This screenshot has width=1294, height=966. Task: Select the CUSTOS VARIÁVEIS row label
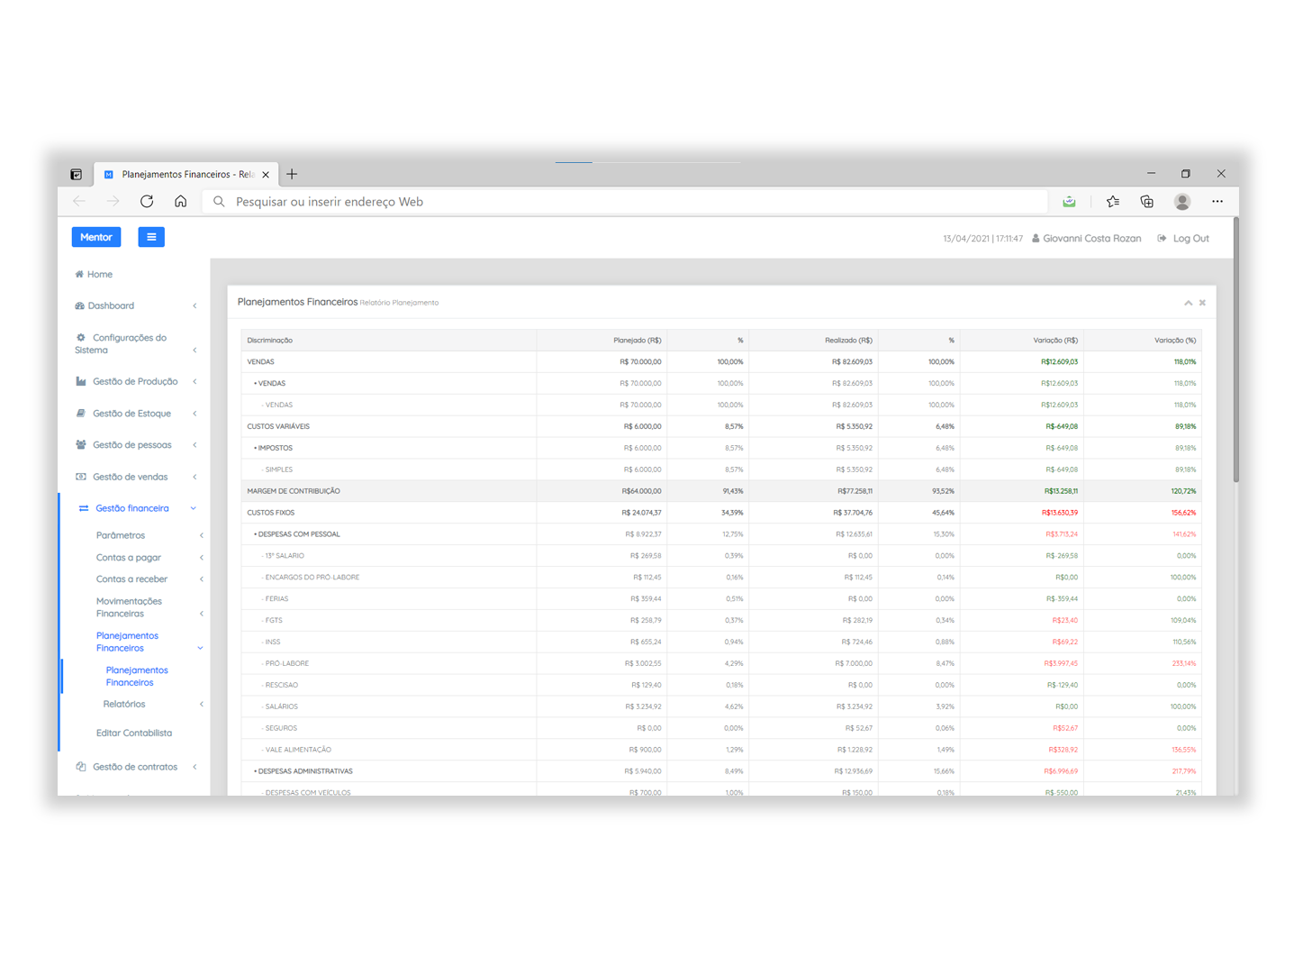pos(278,426)
